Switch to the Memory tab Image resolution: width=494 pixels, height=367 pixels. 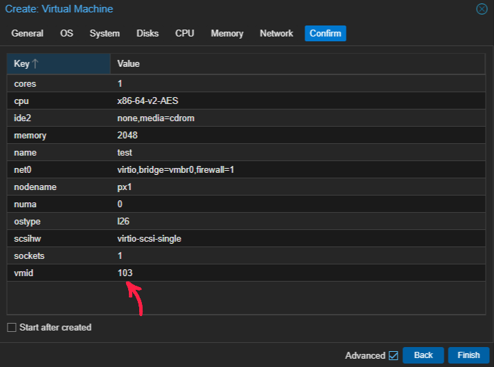(x=227, y=33)
